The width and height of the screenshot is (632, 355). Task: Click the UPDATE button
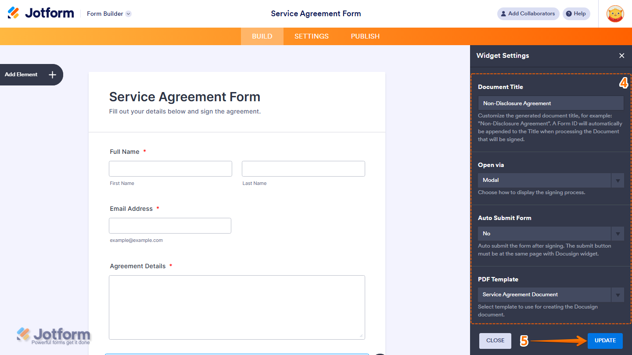(x=605, y=341)
